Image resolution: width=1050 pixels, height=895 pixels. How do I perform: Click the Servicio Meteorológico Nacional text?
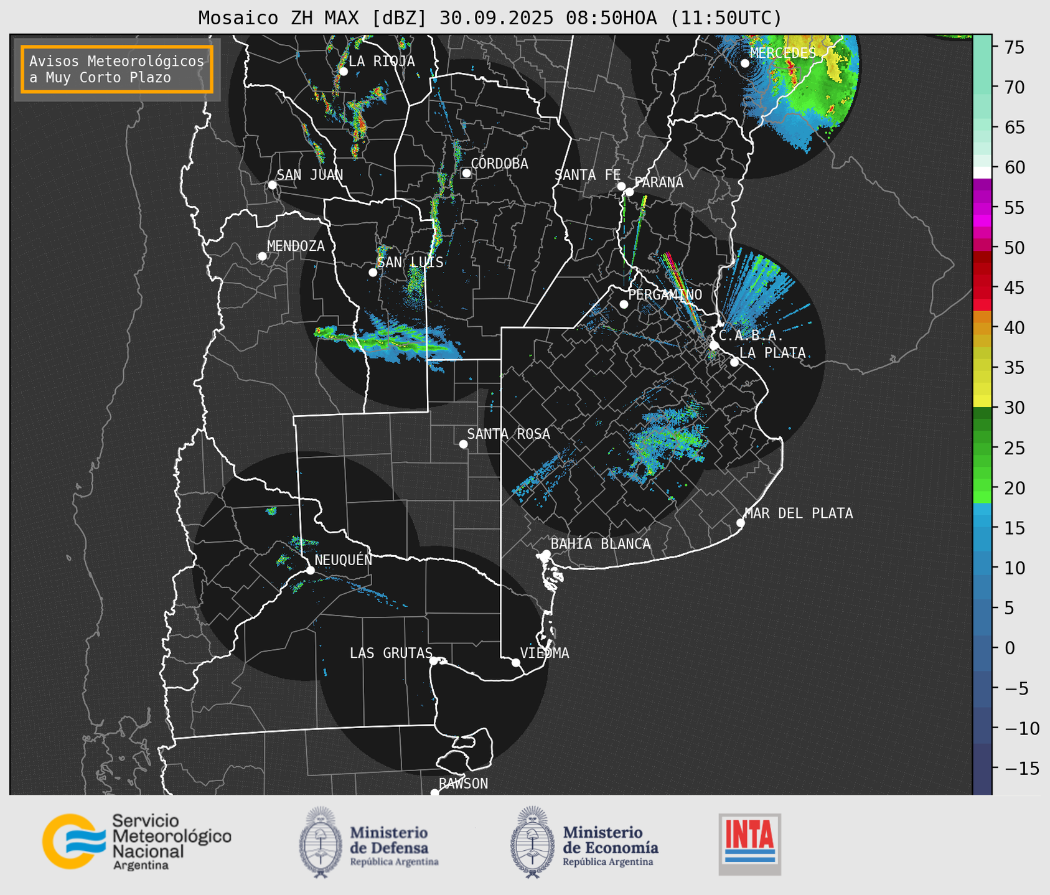[x=171, y=843]
